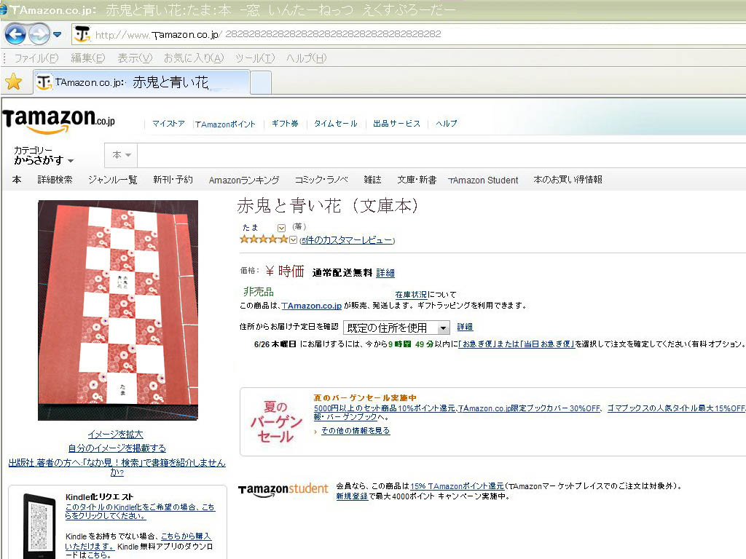Click the author name たま
746x559 pixels.
(x=251, y=227)
